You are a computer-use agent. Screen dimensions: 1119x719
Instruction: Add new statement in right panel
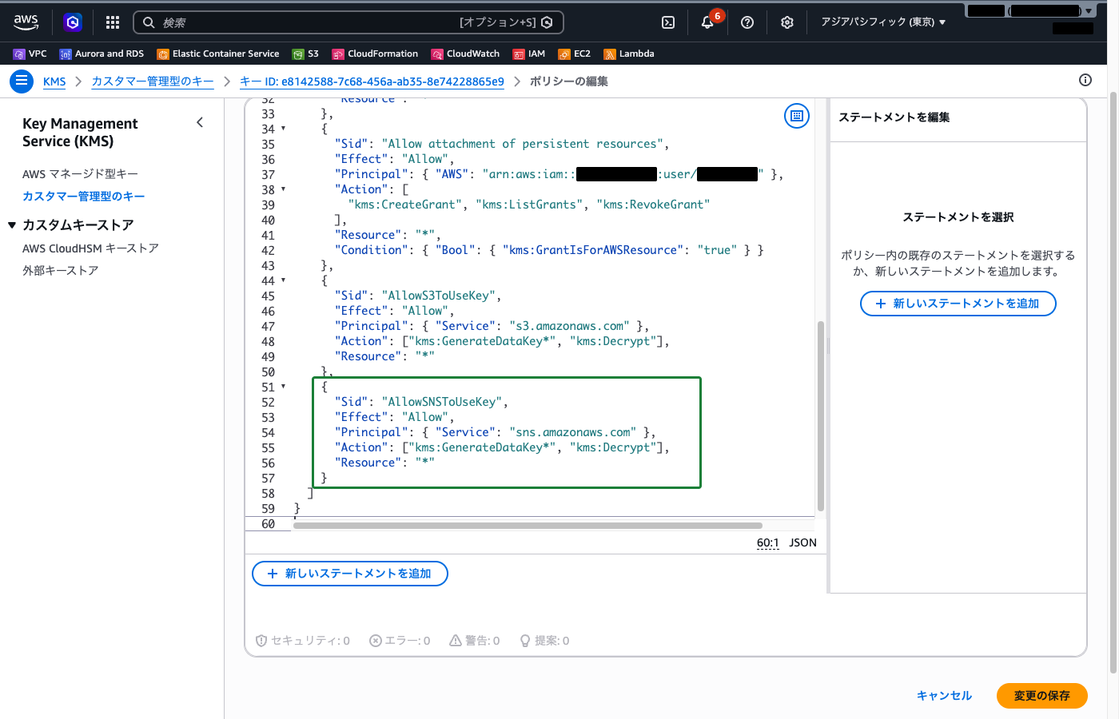click(x=958, y=304)
